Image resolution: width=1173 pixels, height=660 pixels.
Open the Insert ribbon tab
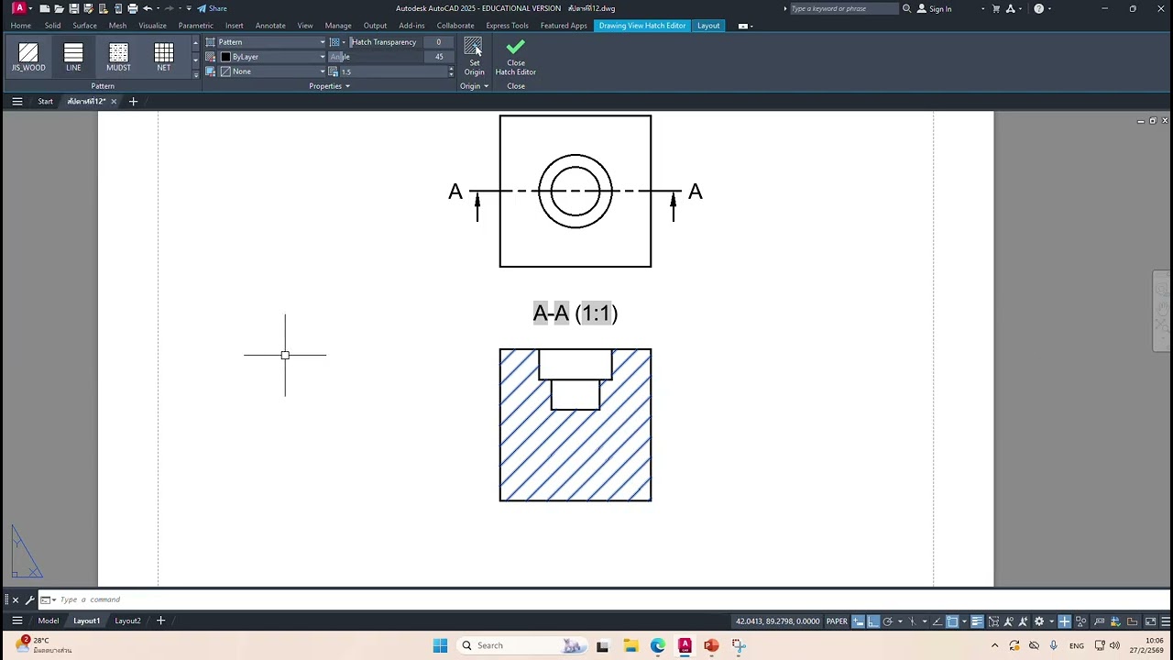click(x=235, y=26)
